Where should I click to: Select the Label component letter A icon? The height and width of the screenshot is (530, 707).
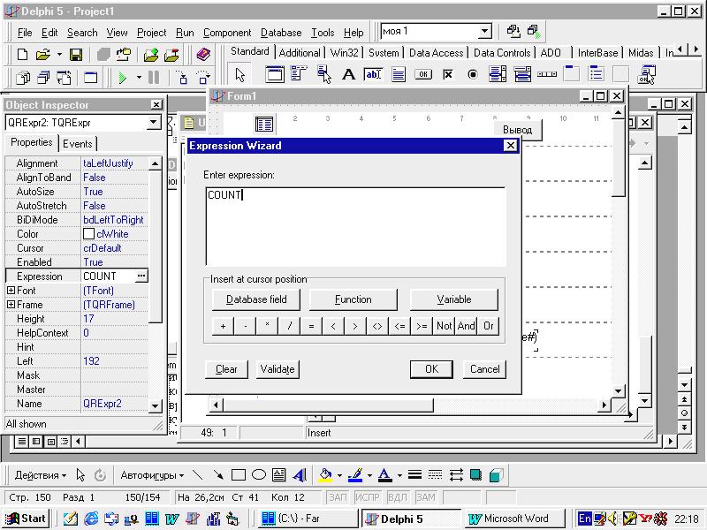click(348, 74)
